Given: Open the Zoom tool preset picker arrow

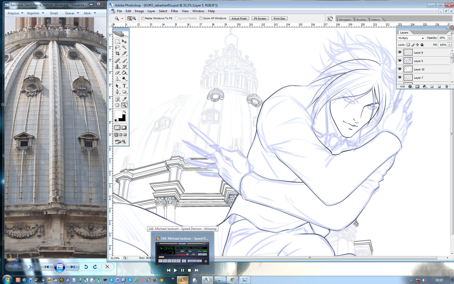Looking at the screenshot, I should [x=122, y=18].
